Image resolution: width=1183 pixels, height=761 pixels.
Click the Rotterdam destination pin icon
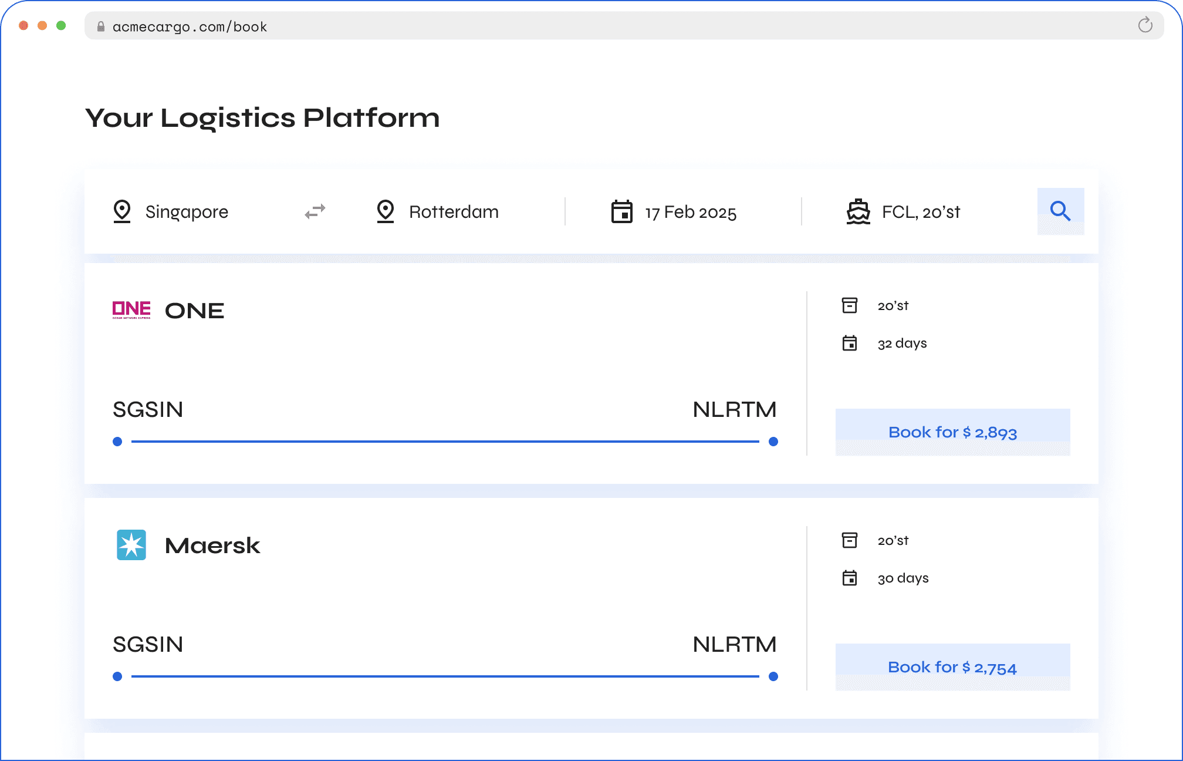386,211
